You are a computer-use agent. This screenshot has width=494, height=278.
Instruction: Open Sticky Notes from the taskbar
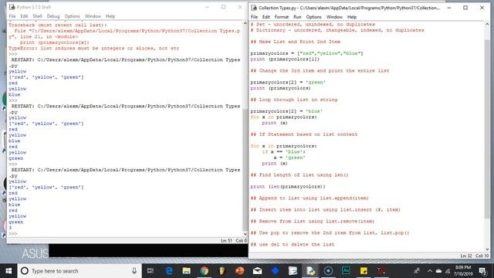pos(364,271)
